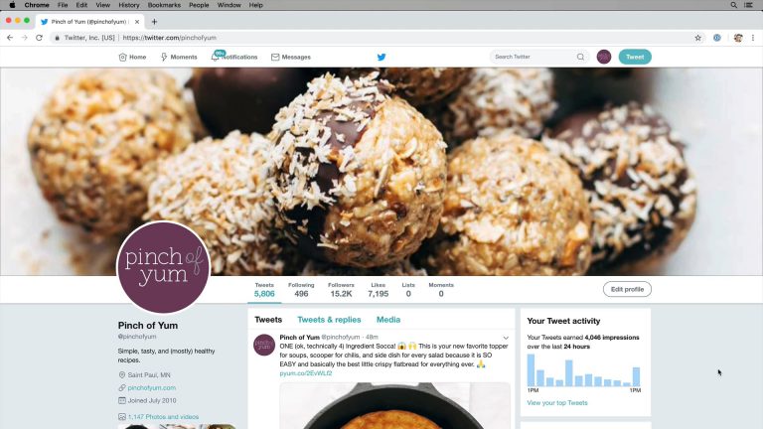This screenshot has width=763, height=429.
Task: Open the pinchofyum.com website link
Action: (152, 387)
